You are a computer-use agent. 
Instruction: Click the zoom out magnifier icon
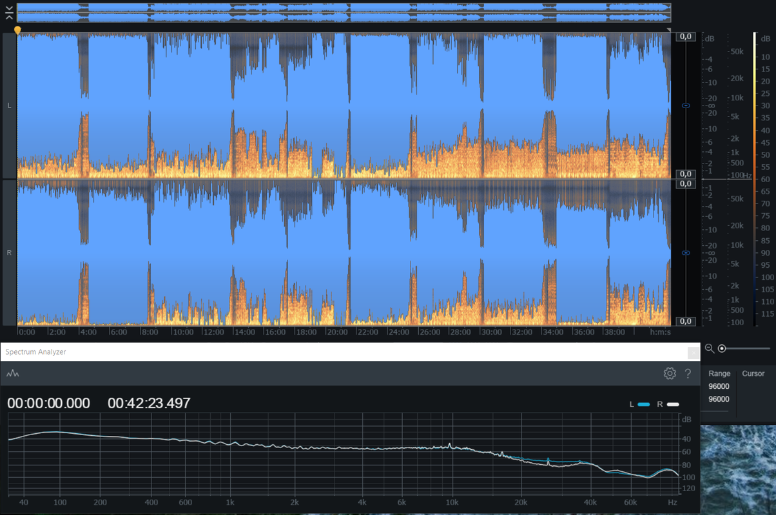[x=709, y=348]
